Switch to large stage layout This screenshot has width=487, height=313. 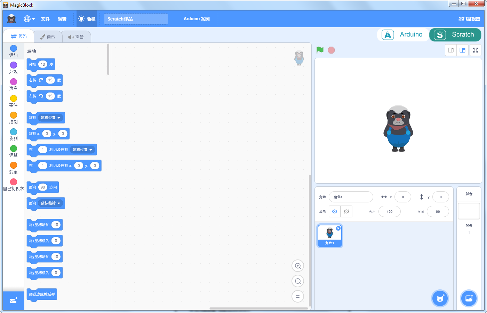pyautogui.click(x=462, y=50)
